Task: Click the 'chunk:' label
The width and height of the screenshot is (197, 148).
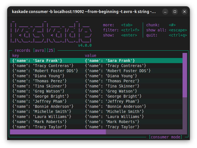Action: tap(153, 25)
